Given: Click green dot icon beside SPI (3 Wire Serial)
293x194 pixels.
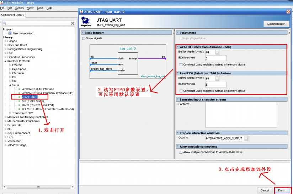Looking at the screenshot, I should [x=19, y=101].
